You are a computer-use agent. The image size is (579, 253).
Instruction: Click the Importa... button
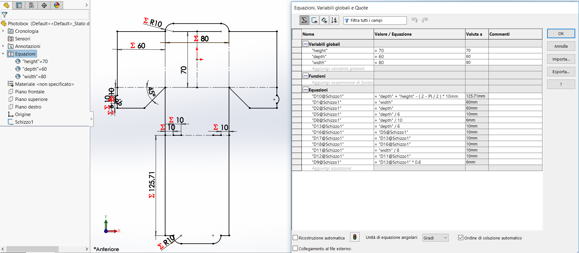click(561, 59)
